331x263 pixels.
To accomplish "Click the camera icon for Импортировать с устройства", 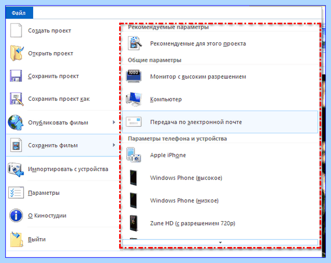I will (15, 169).
